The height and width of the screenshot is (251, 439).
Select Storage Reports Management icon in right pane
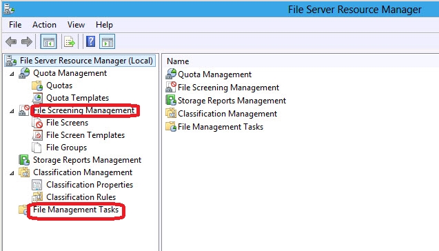(x=171, y=100)
